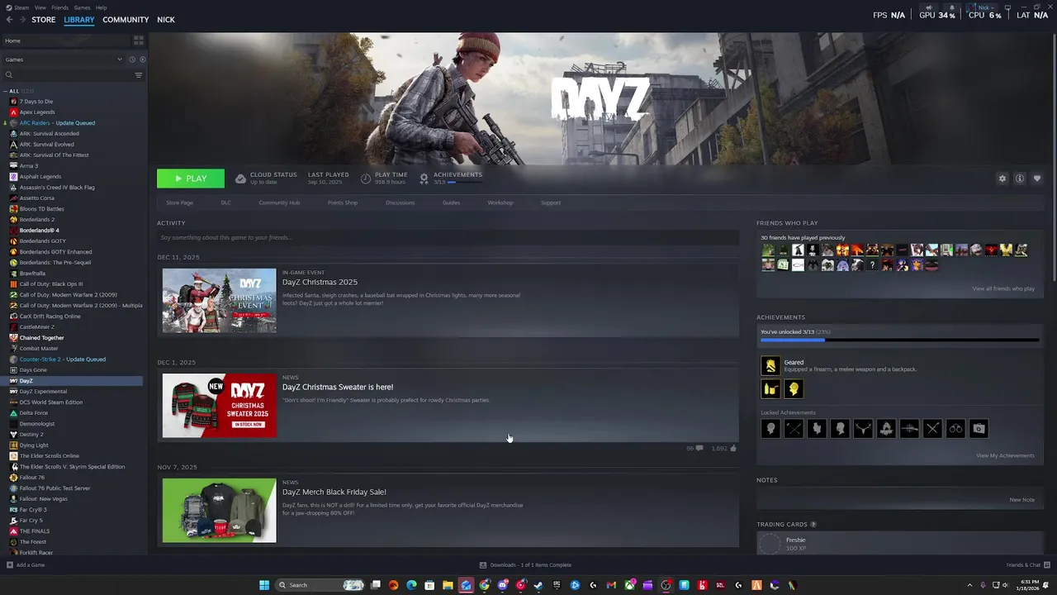Collapse the ALL games category

click(x=7, y=91)
